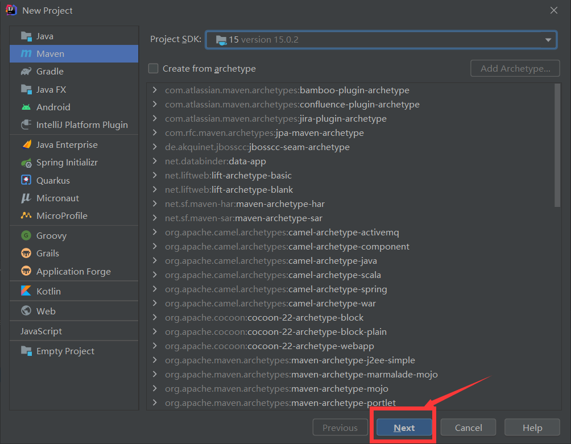Click the Cancel button
This screenshot has width=571, height=444.
point(468,428)
